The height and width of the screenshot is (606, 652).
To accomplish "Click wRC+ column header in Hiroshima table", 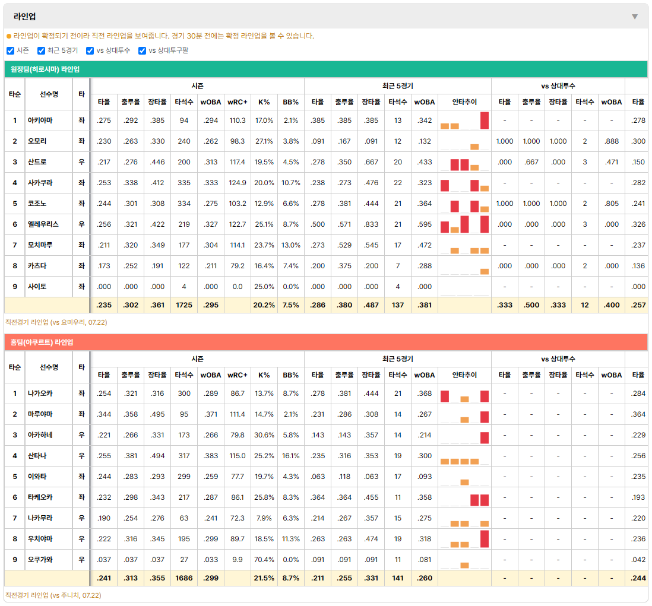I will pos(238,102).
